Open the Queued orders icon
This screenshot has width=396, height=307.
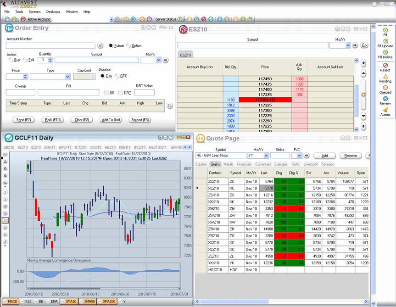pos(385,88)
